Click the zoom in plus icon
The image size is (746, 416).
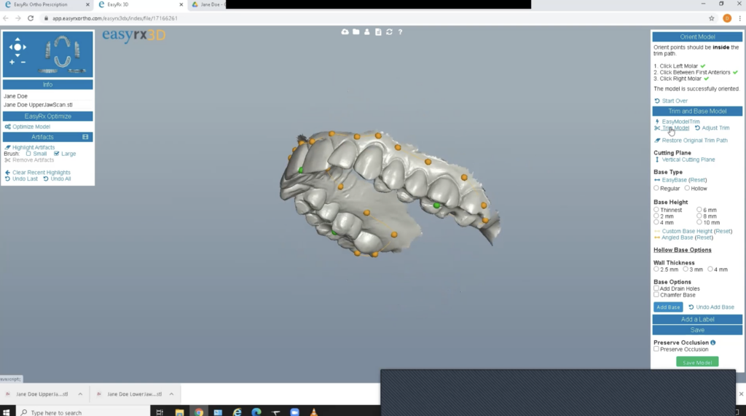[x=12, y=62]
